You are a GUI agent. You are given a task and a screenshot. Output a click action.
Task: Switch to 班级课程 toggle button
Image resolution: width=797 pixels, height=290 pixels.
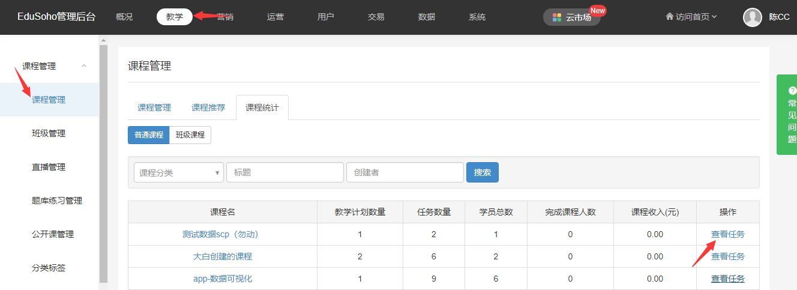point(190,135)
